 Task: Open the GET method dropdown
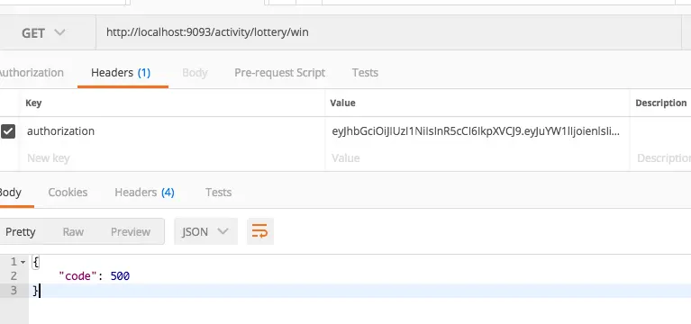coord(43,33)
